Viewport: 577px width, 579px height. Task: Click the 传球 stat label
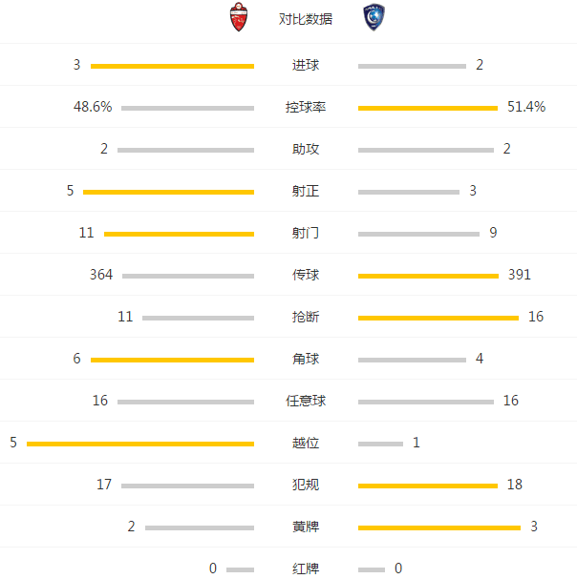click(x=306, y=276)
